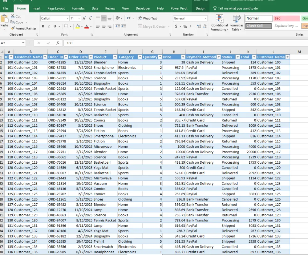Apply the Normal cell style
308x255 pixels.
[258, 18]
